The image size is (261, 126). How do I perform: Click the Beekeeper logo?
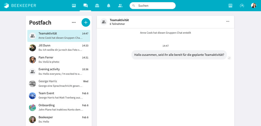tap(20, 5)
